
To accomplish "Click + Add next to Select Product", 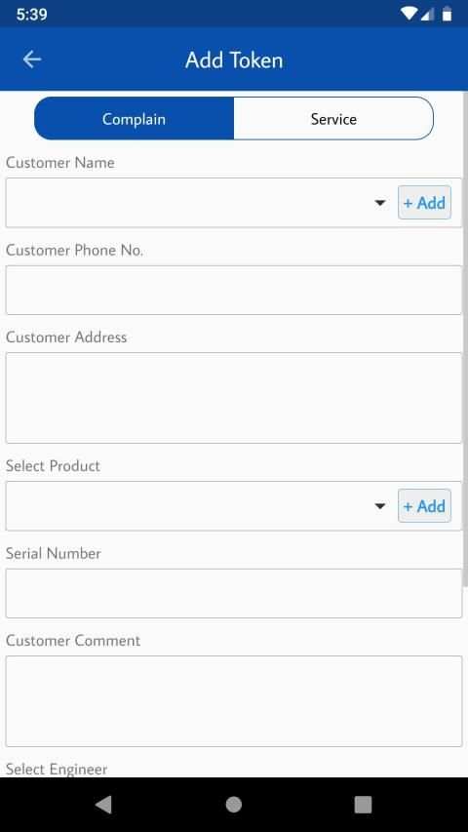I will [424, 506].
